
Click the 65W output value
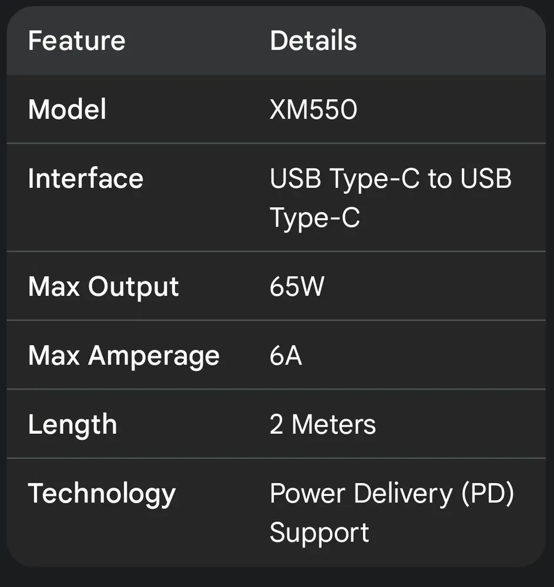(x=297, y=287)
